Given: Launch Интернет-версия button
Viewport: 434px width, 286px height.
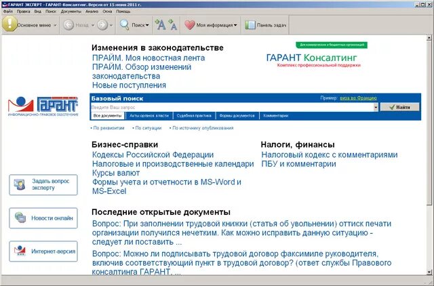Looking at the screenshot, I should pos(43,251).
